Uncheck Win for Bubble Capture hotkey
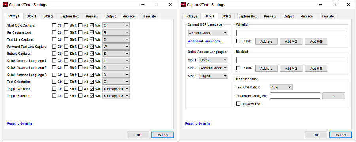This screenshot has height=142, width=356. coord(92,54)
